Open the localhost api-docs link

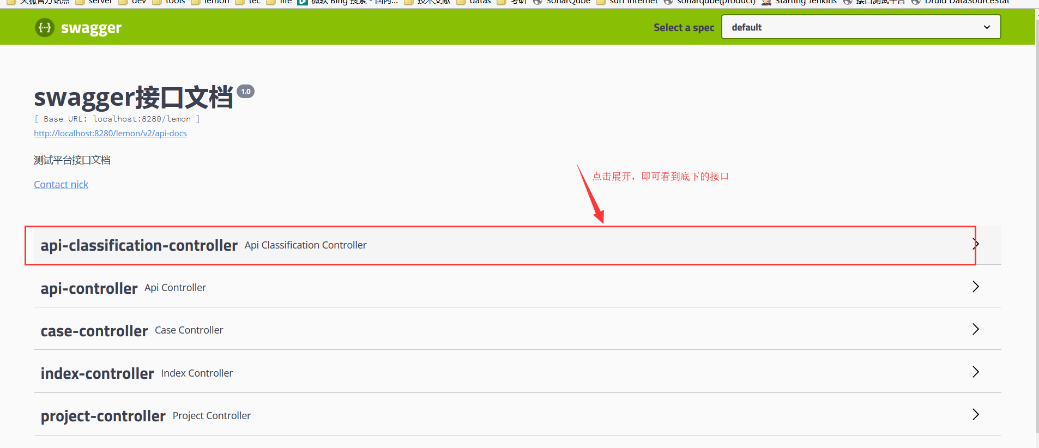110,133
